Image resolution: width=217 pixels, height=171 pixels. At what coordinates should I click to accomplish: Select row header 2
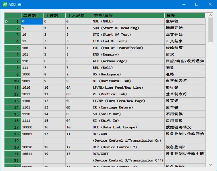click(13, 28)
